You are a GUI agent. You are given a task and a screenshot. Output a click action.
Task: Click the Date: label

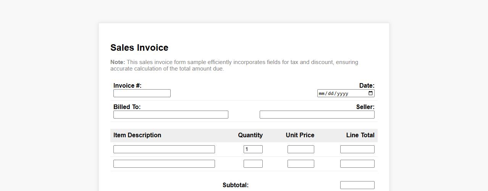click(367, 85)
